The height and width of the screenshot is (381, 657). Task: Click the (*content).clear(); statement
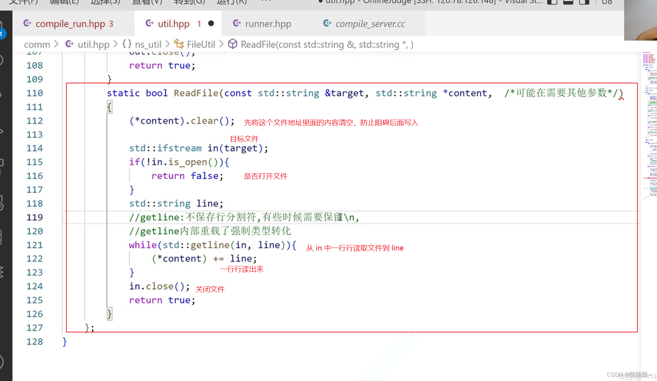pyautogui.click(x=182, y=121)
